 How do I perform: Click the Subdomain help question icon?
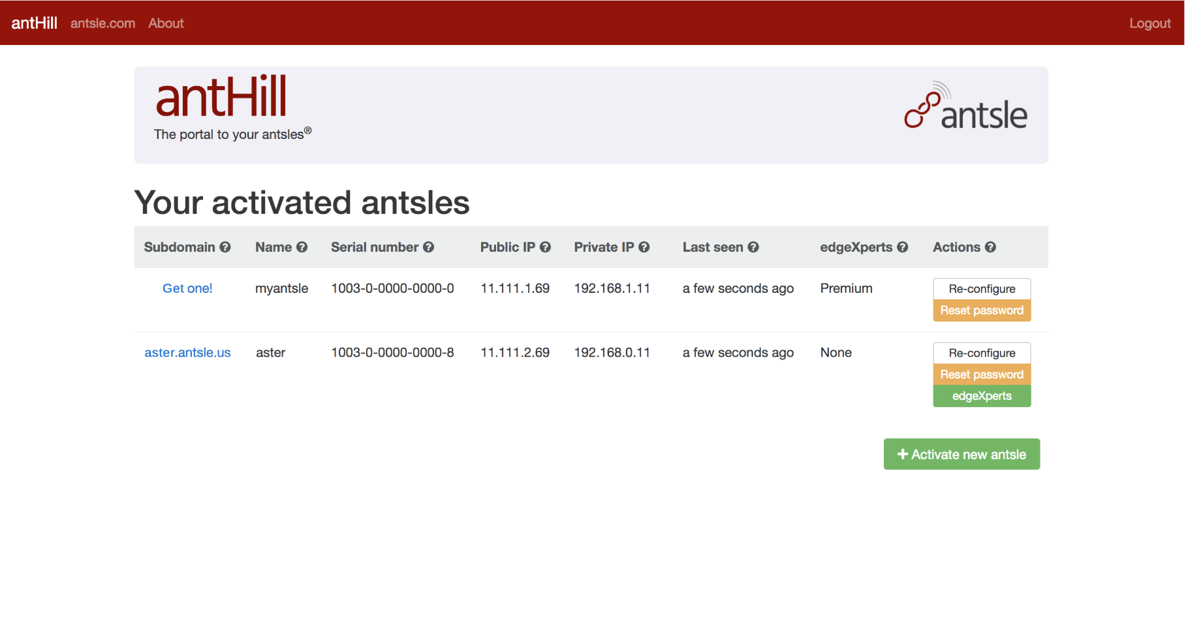(x=225, y=247)
